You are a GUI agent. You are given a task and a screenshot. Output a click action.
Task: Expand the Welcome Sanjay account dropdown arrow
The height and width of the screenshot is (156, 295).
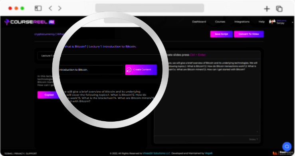(x=293, y=22)
